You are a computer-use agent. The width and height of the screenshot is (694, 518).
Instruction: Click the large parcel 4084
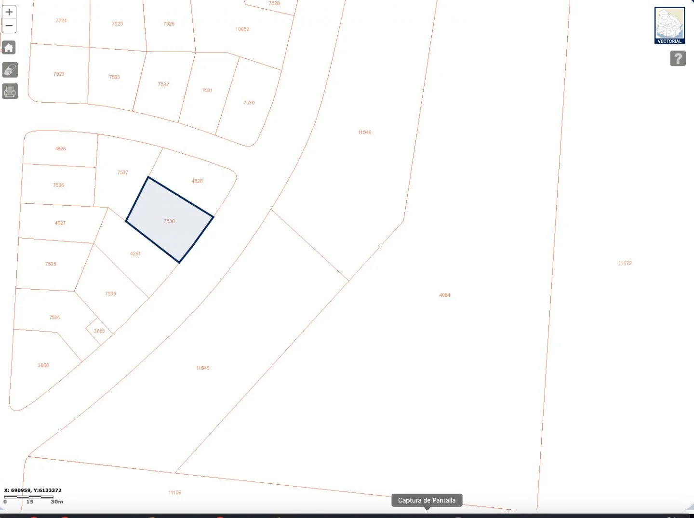click(x=444, y=295)
